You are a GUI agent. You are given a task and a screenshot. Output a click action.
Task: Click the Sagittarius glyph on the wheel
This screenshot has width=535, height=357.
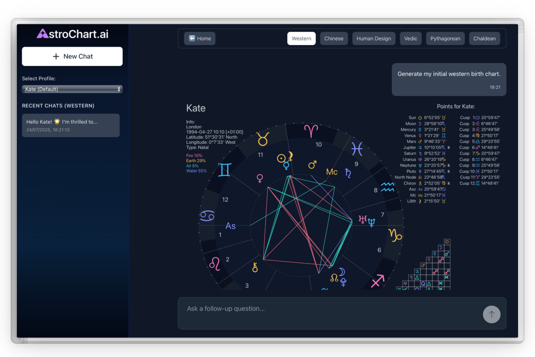point(378,281)
